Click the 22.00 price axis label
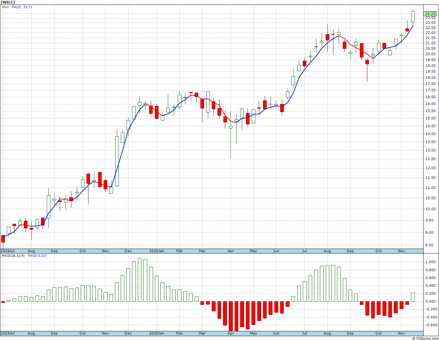This screenshot has width=439, height=341. tap(430, 33)
